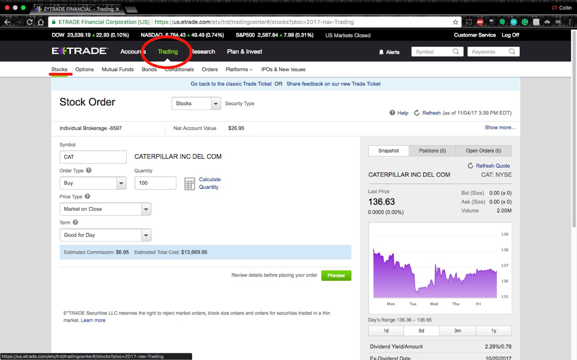Click the CAT price chart
The width and height of the screenshot is (577, 360).
pos(440,268)
